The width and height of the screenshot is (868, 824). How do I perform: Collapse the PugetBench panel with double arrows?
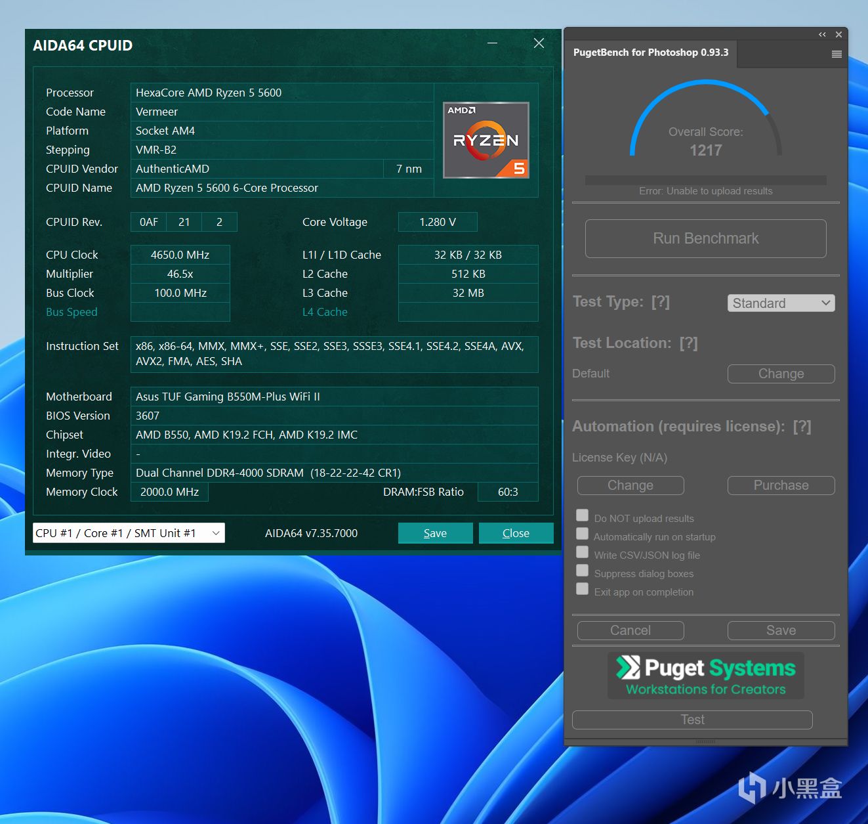point(822,34)
